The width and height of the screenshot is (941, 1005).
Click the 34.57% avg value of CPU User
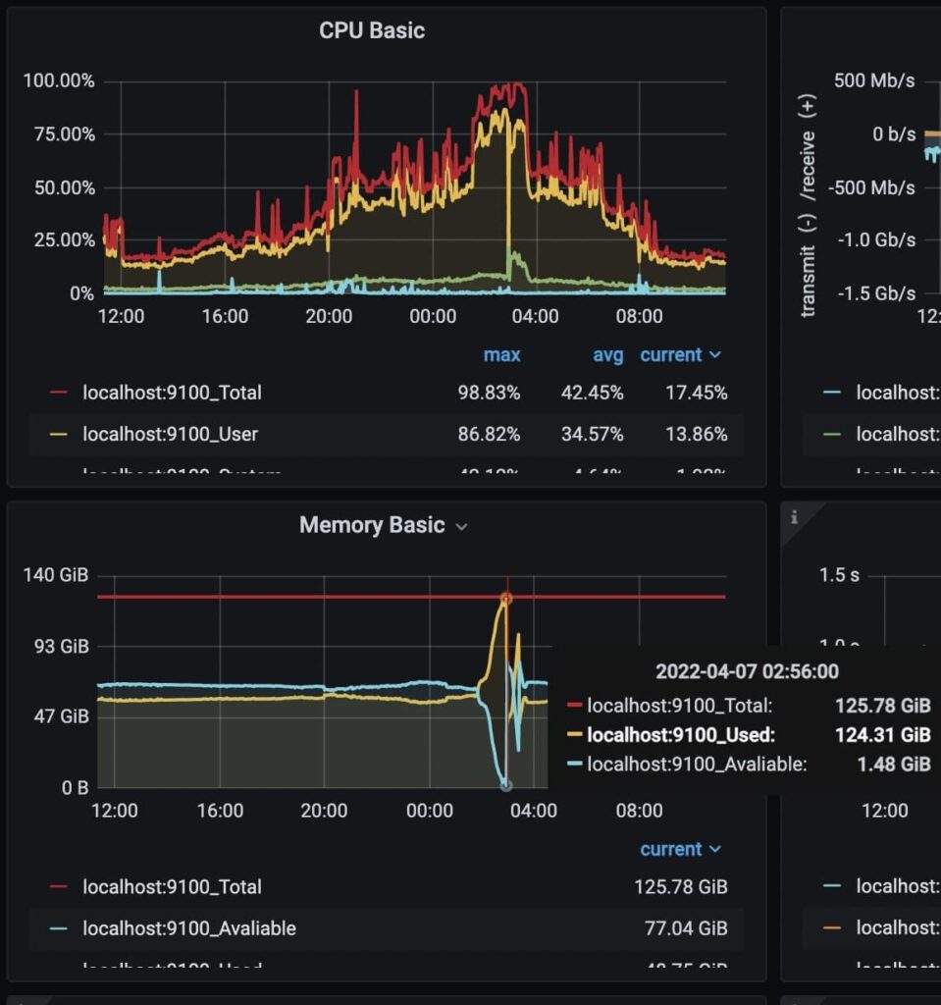coord(592,434)
